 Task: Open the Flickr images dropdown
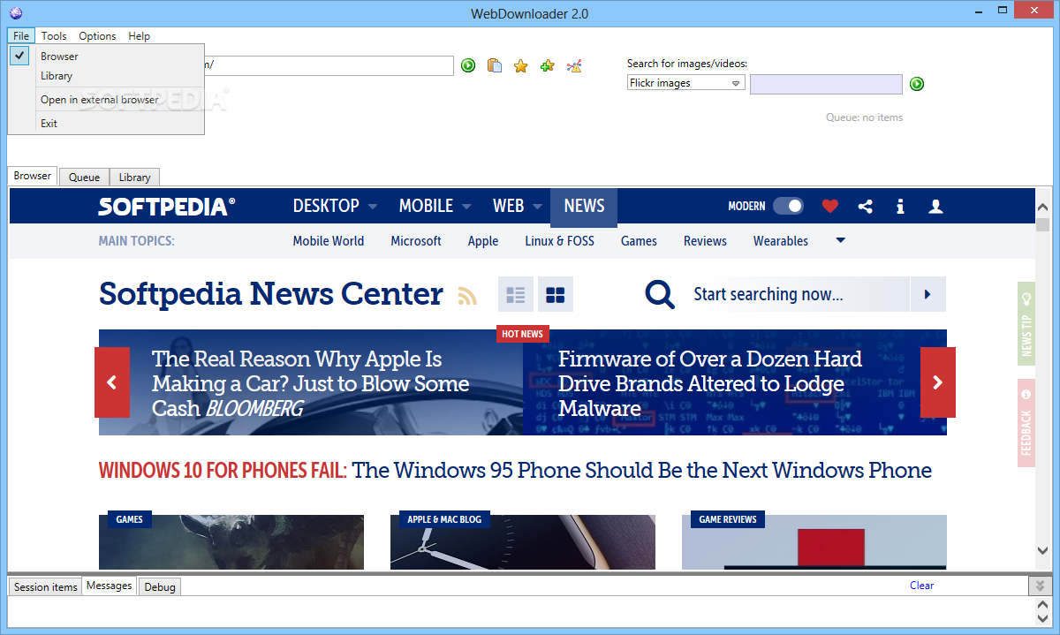(686, 83)
